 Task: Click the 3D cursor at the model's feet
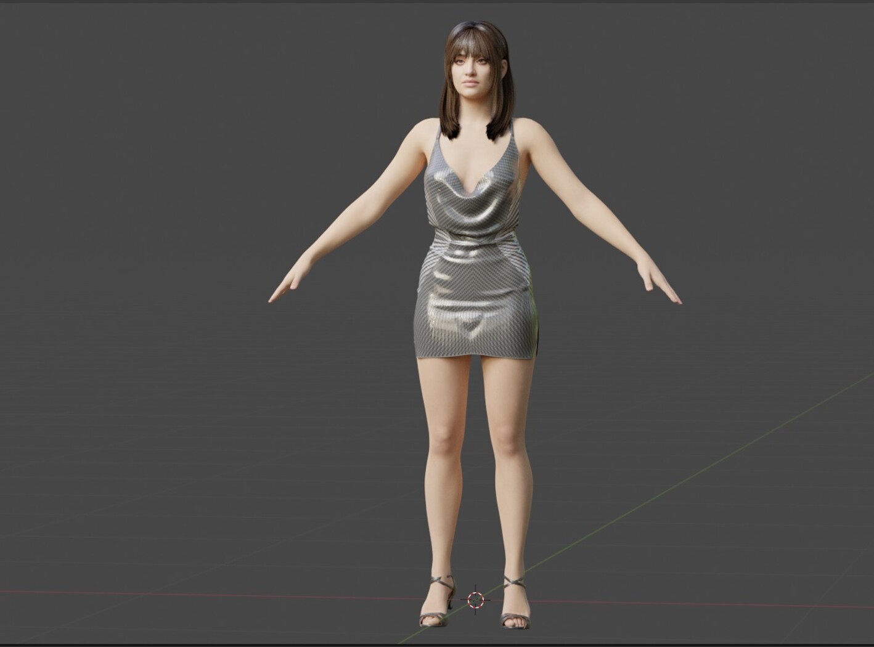[x=476, y=600]
